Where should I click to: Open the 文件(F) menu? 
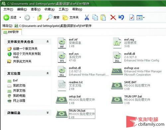8,9
